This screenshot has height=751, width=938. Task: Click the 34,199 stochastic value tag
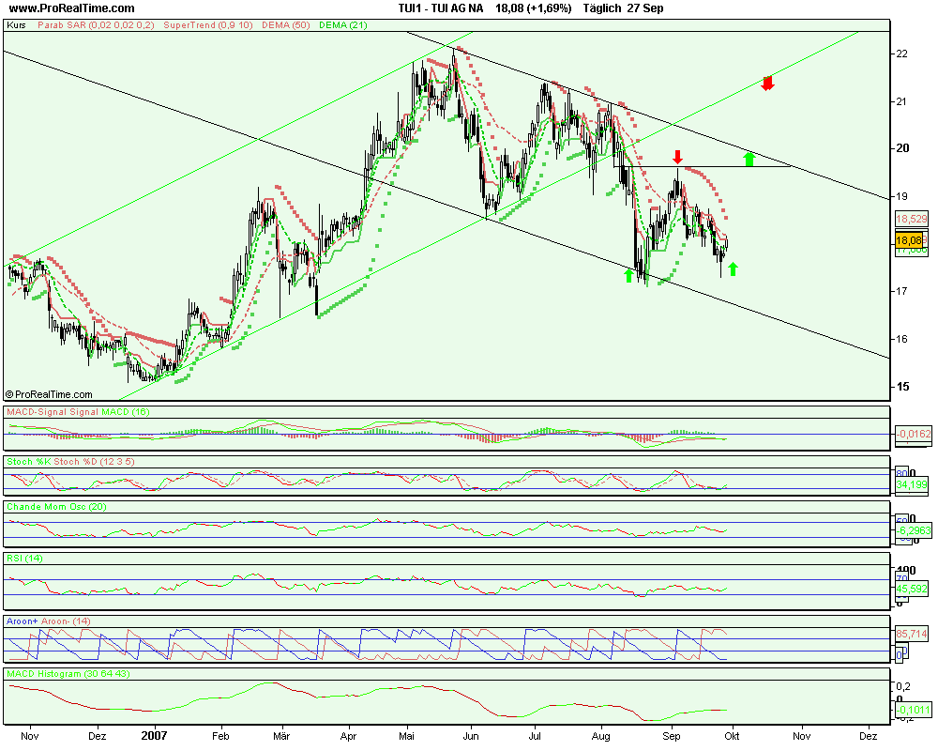(x=911, y=484)
